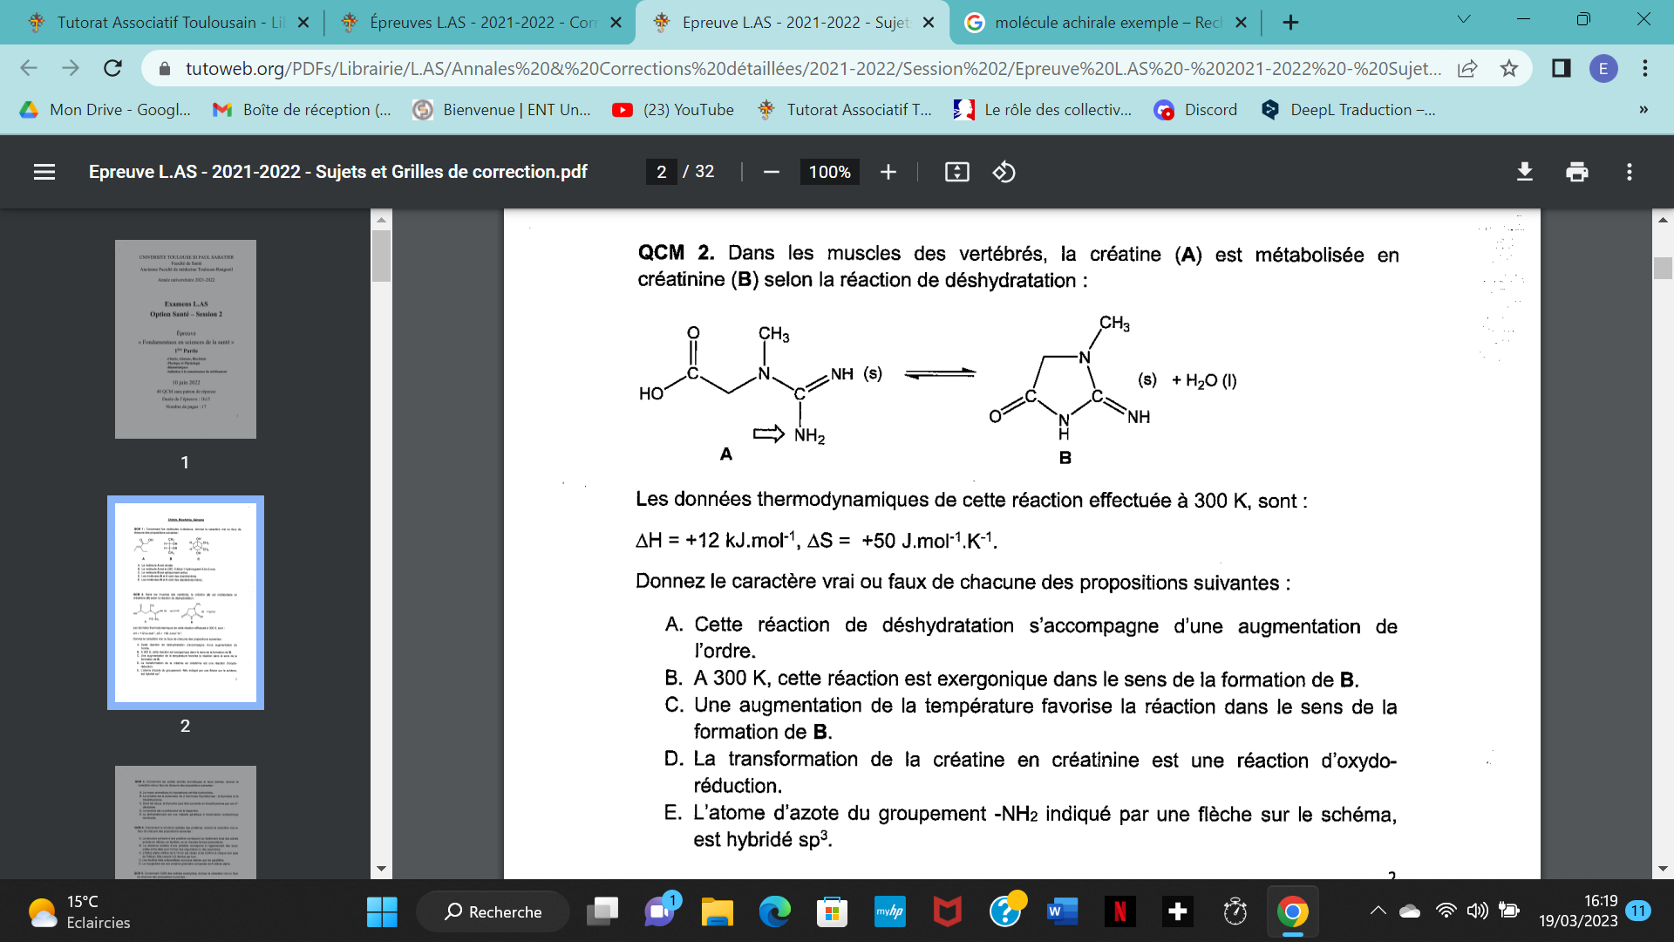This screenshot has width=1674, height=942.
Task: Select the page 1 thumbnail
Action: click(x=186, y=339)
